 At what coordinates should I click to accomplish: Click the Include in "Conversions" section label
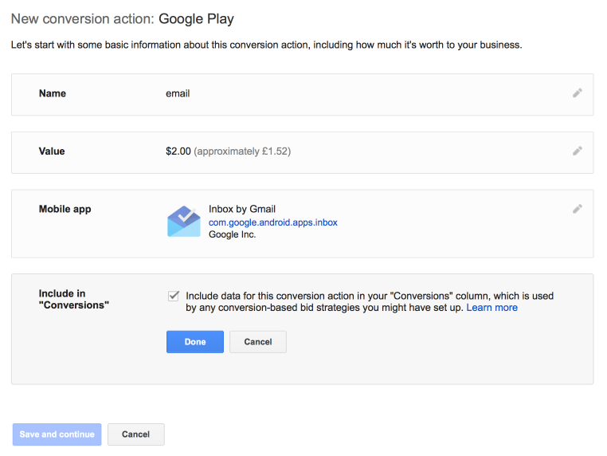coord(74,300)
